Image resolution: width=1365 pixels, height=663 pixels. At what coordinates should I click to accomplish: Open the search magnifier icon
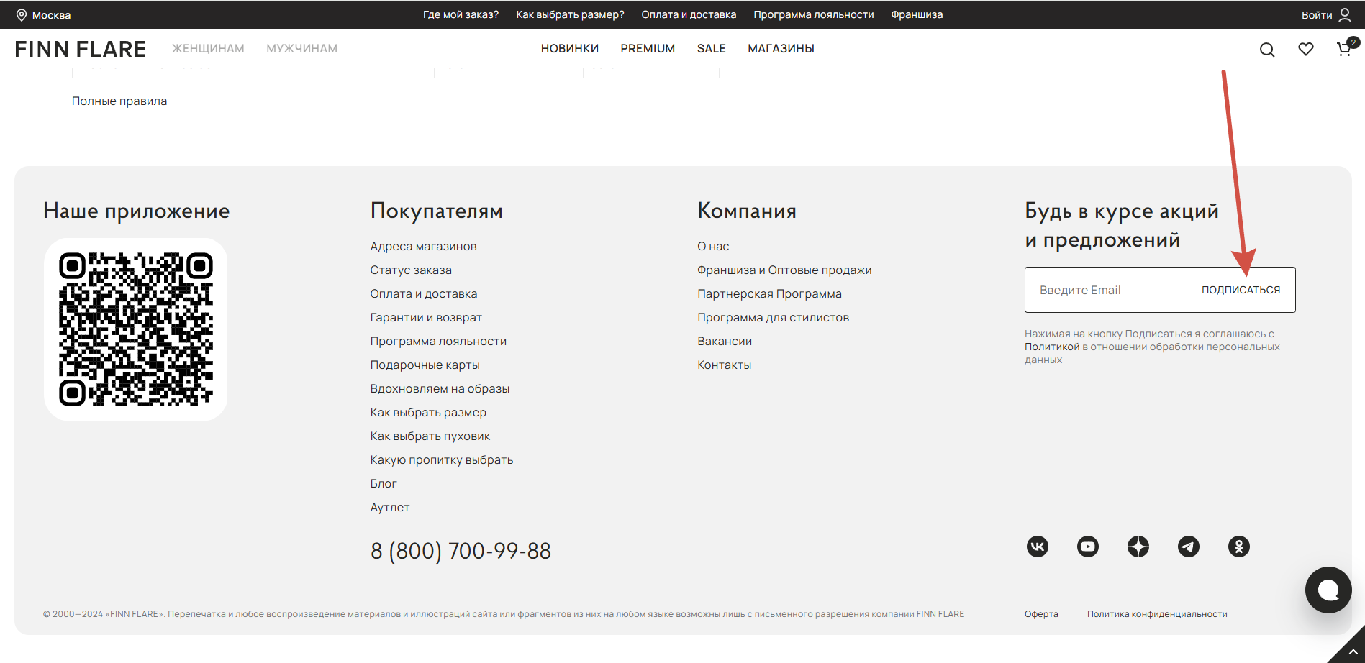pyautogui.click(x=1267, y=50)
